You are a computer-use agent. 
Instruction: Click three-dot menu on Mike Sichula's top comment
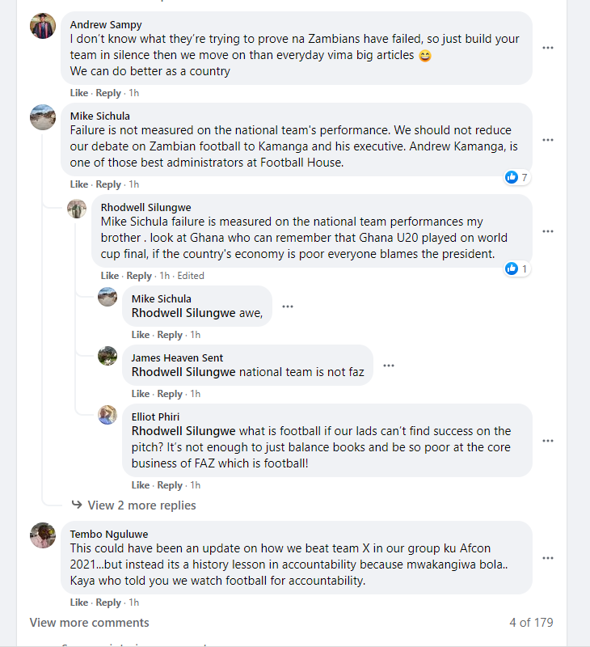[548, 139]
